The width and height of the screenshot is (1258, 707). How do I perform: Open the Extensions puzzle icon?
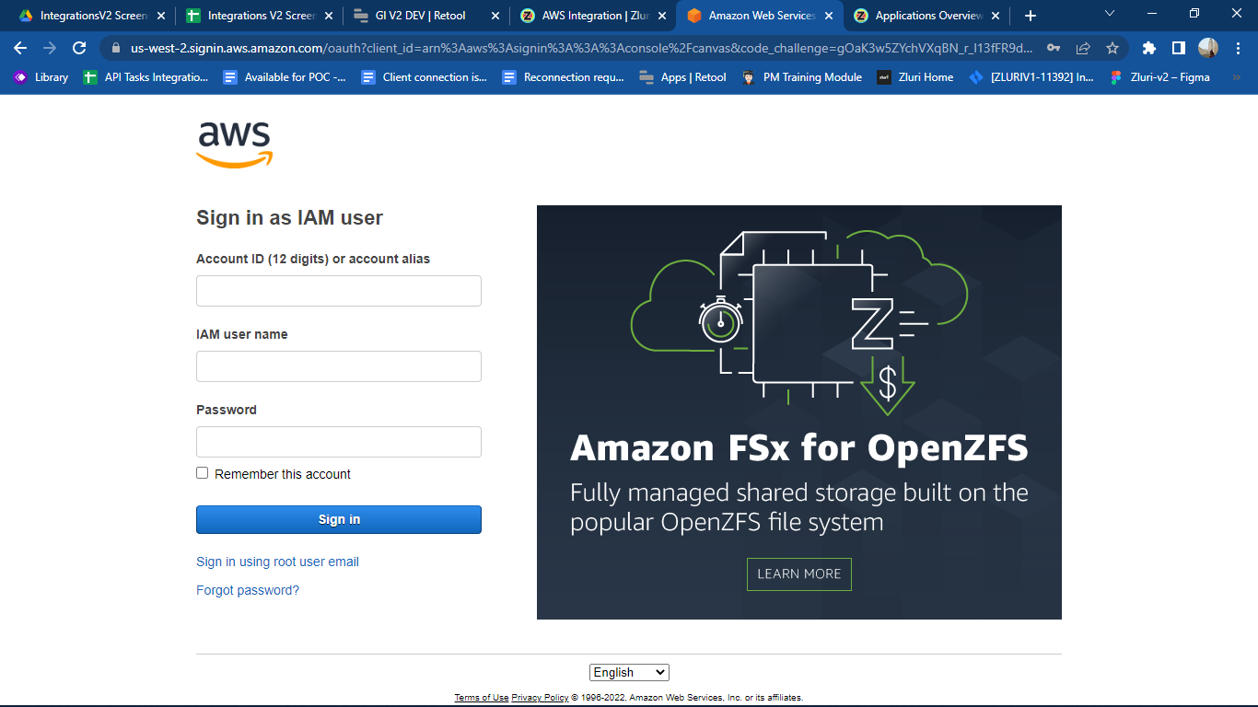1148,48
